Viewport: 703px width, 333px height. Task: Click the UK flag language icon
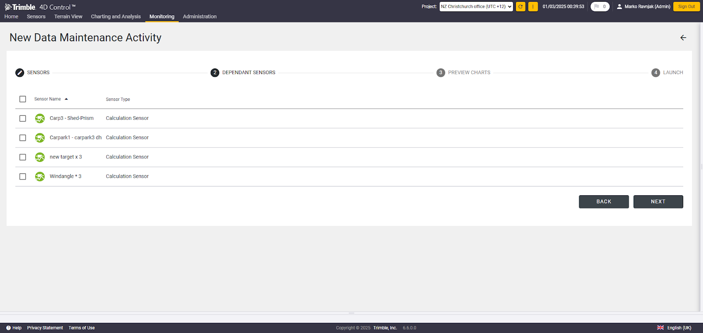pos(660,328)
